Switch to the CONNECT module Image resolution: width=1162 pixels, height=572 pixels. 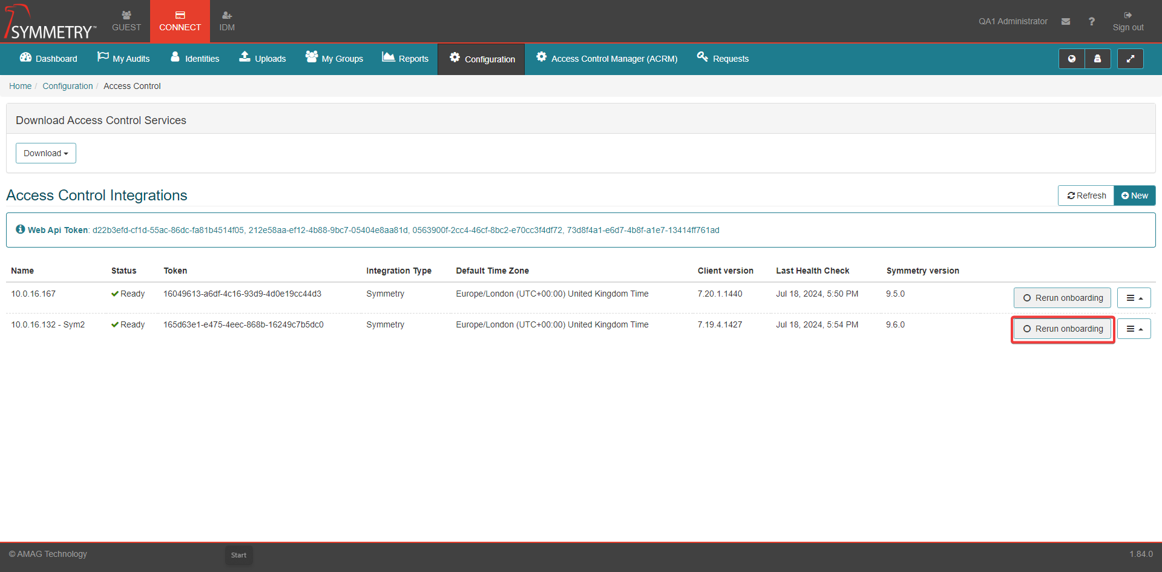180,21
